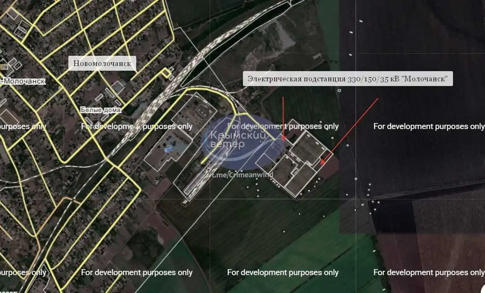Screen dimensions: 485x293
Task: Select the Белые дома place label
Action: 100,110
